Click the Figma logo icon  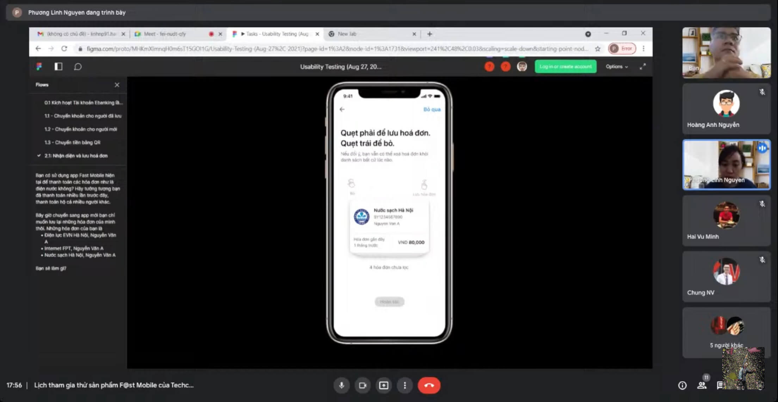[x=39, y=67]
